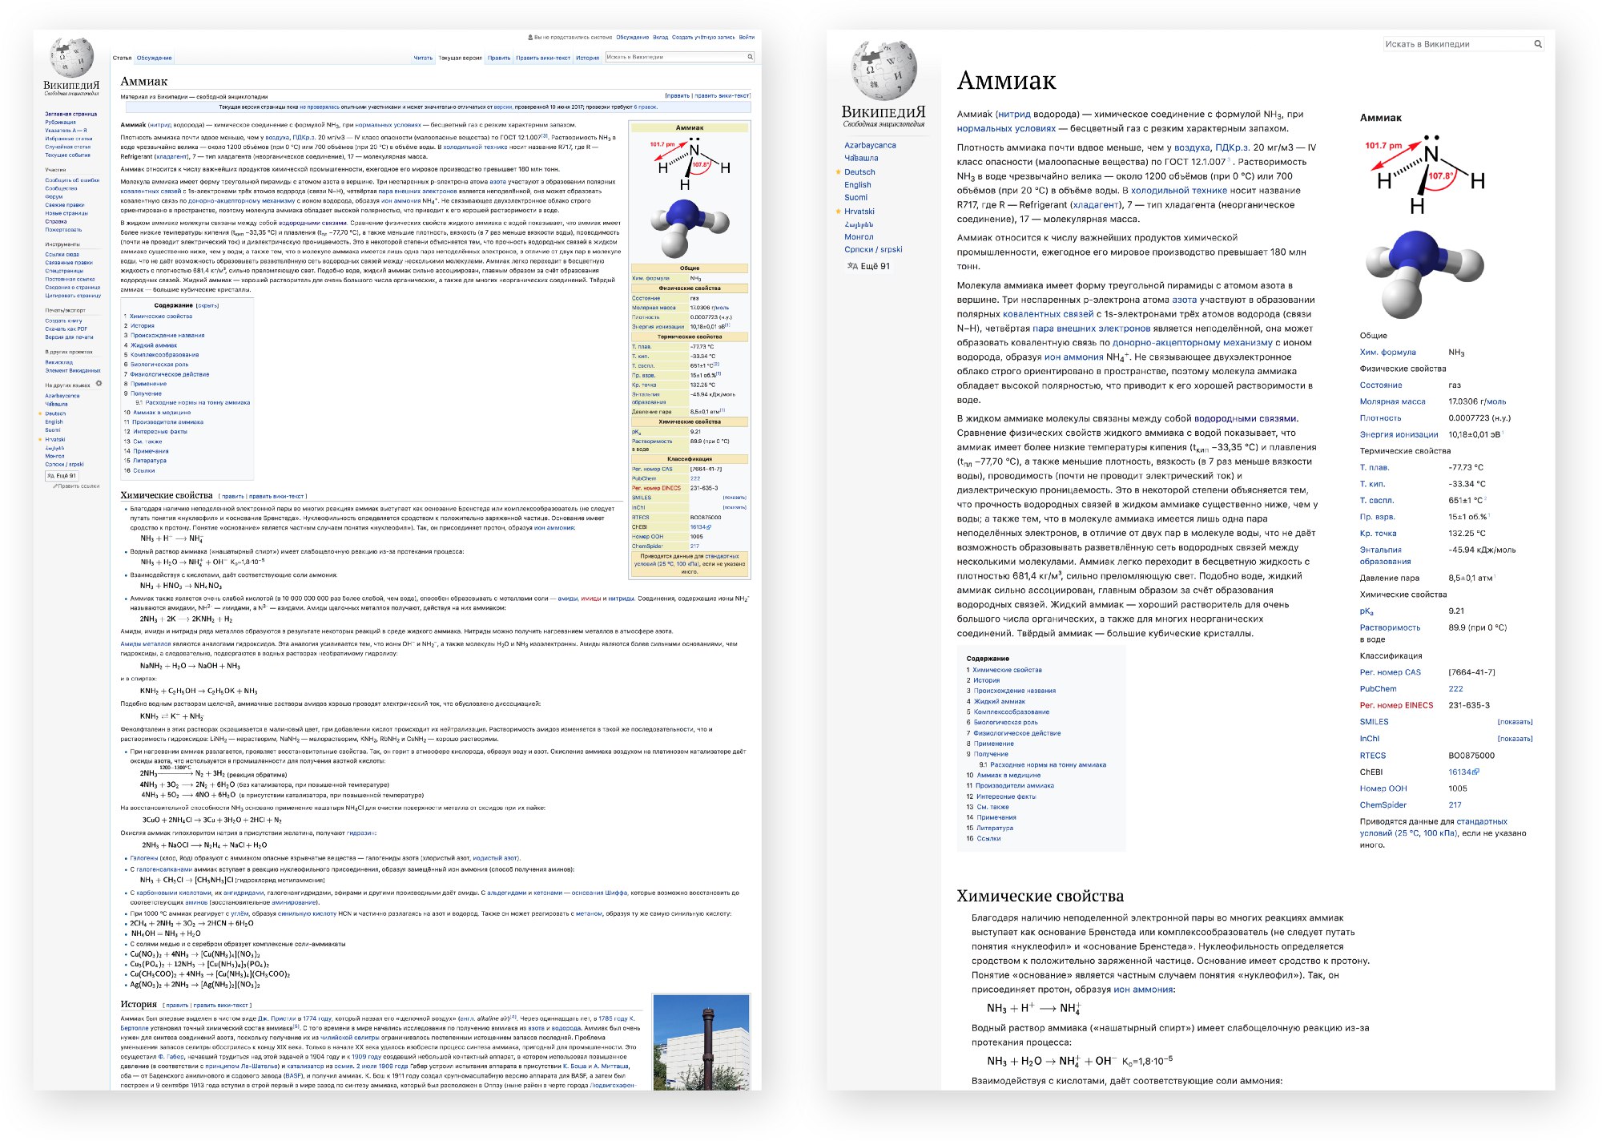The image size is (1602, 1141).
Task: Open 'Ещё 91' languages button on right page
Action: click(868, 266)
